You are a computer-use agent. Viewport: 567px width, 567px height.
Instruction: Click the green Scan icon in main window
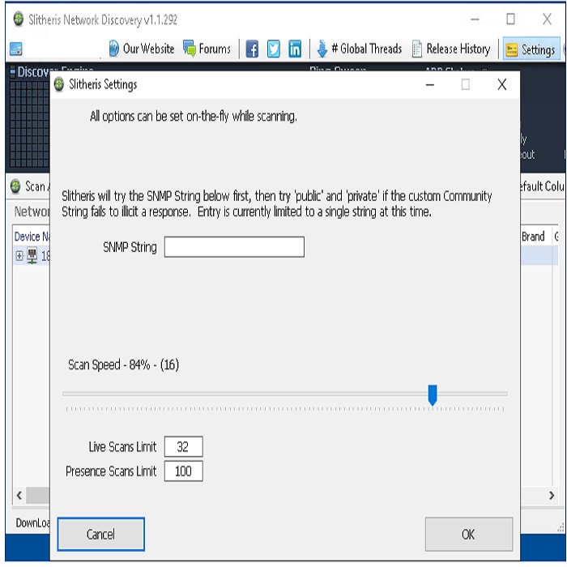(15, 186)
